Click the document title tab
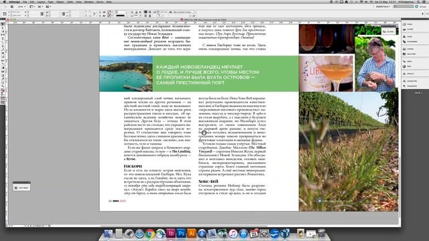 click(204, 19)
